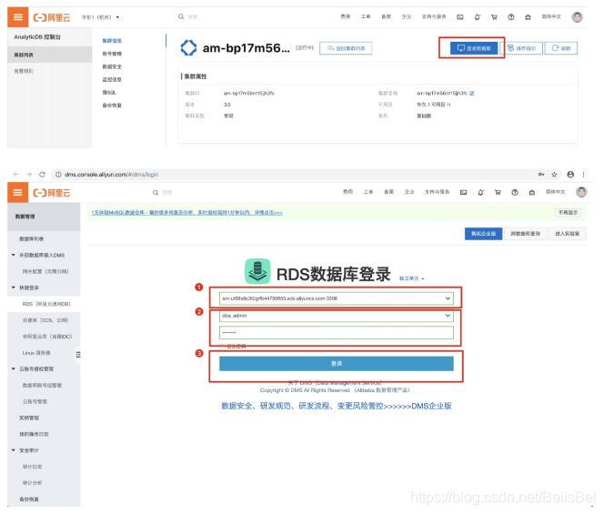
Task: Select 集群信息 tab in cluster menu
Action: [x=112, y=40]
